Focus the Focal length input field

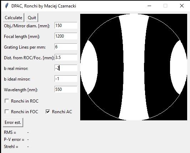click(x=66, y=36)
